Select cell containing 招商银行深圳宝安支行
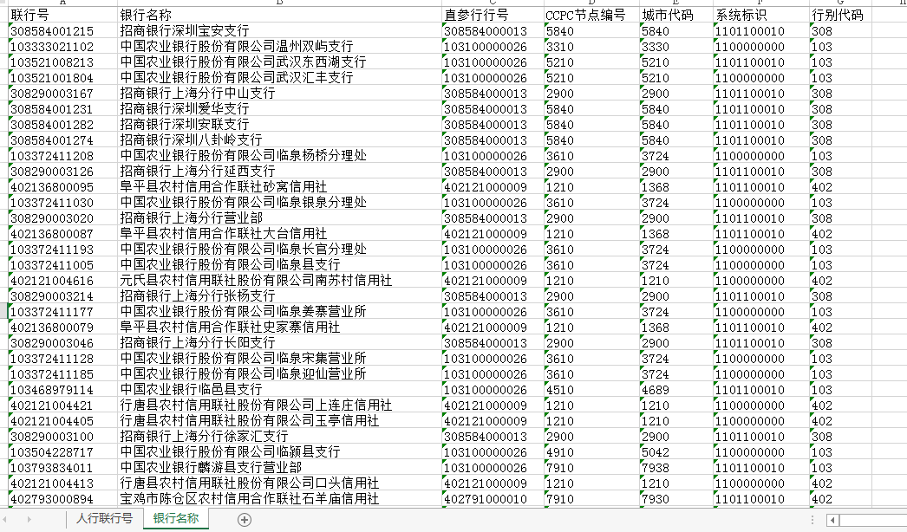This screenshot has width=907, height=532. pyautogui.click(x=278, y=31)
